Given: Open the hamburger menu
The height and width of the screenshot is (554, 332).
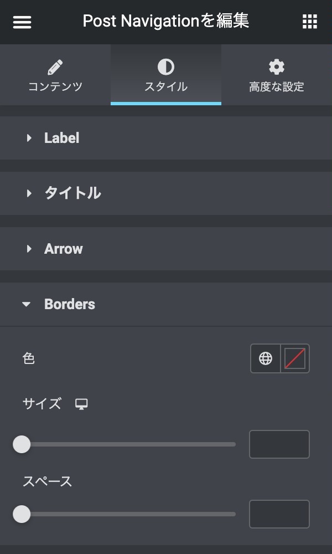Looking at the screenshot, I should point(22,22).
